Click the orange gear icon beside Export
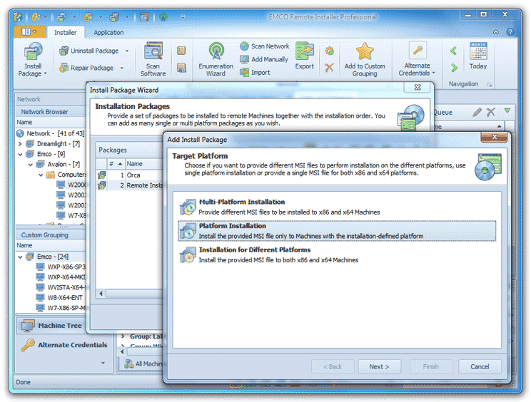Image resolution: width=531 pixels, height=402 pixels. (329, 51)
